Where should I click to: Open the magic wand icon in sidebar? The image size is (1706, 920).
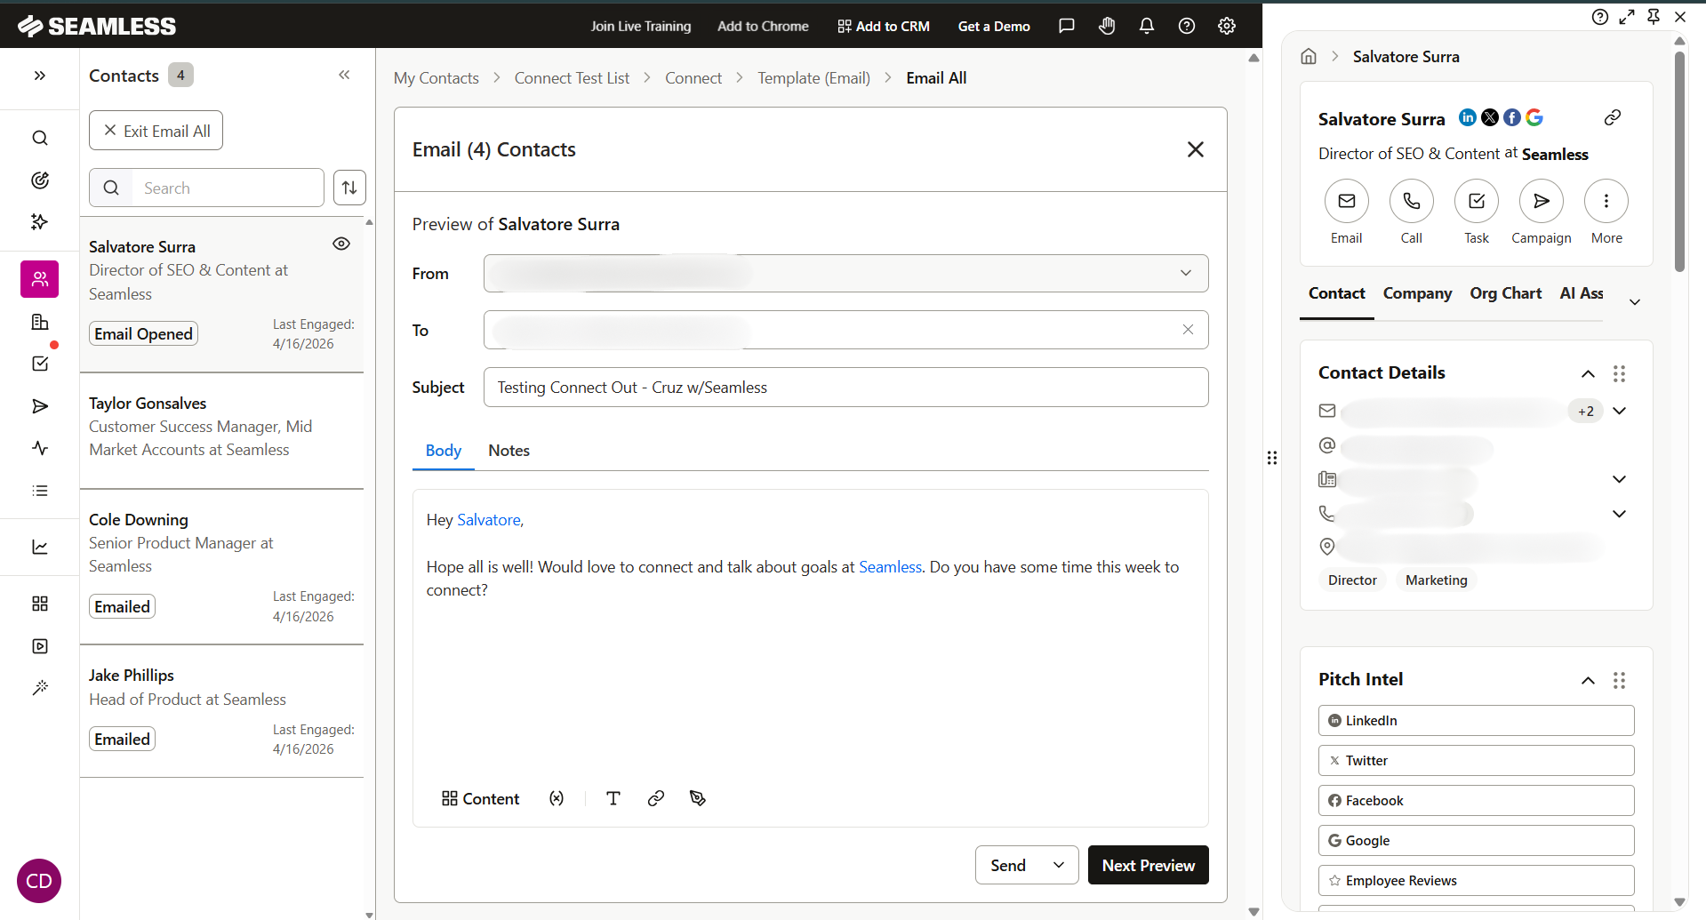pyautogui.click(x=39, y=688)
